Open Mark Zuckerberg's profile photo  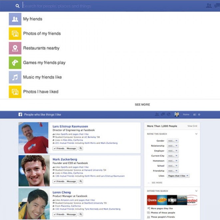(x=34, y=171)
